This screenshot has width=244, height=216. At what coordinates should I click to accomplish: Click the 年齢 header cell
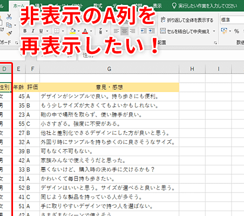pos(18,87)
